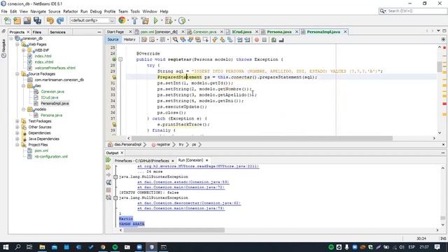The height and width of the screenshot is (252, 448).
Task: Click the Save All toolbar icon
Action: pos(37,20)
